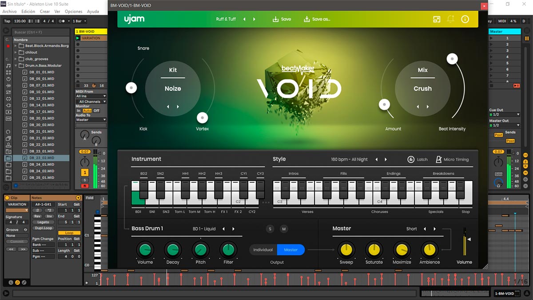Click the Amount knob handle
The height and width of the screenshot is (300, 533).
click(384, 104)
